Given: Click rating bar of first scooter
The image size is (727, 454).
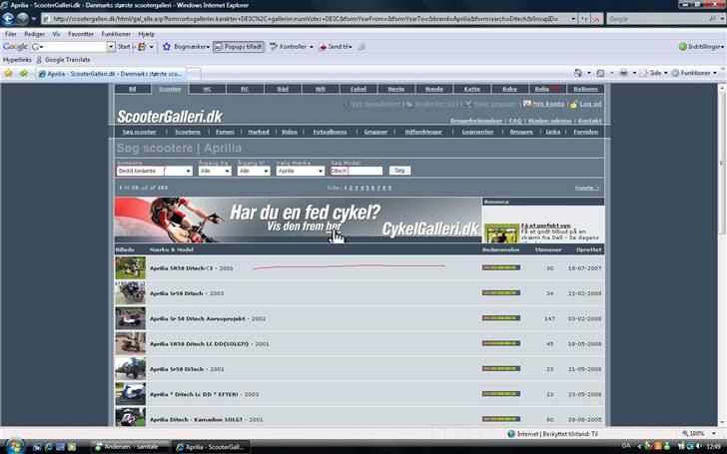Looking at the screenshot, I should coord(500,268).
